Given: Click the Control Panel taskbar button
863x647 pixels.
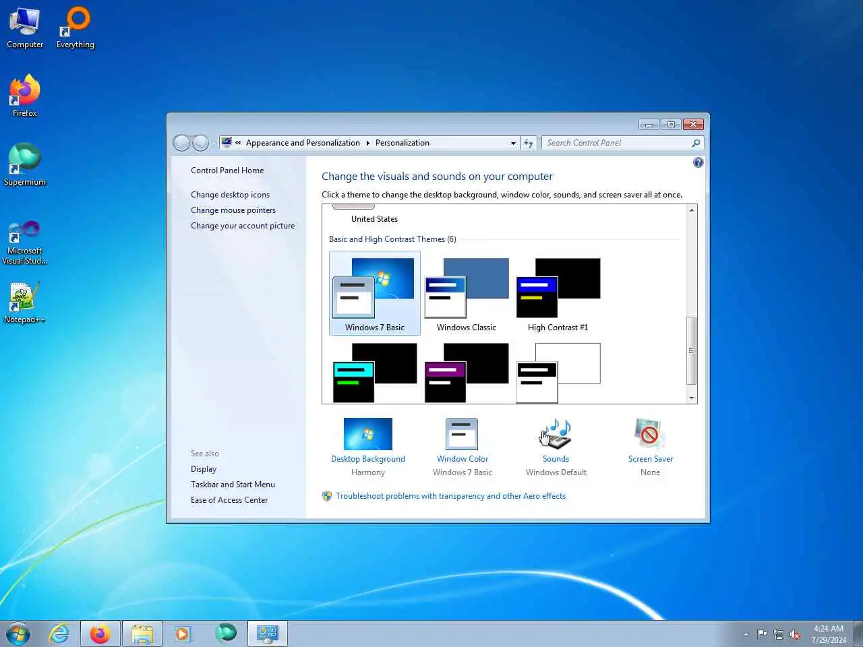Looking at the screenshot, I should (x=268, y=634).
